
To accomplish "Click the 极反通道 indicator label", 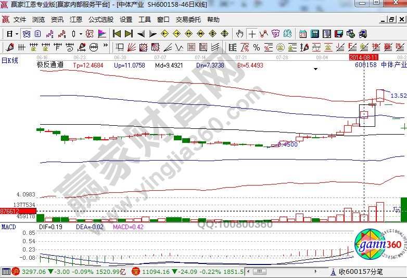I will pyautogui.click(x=50, y=65).
